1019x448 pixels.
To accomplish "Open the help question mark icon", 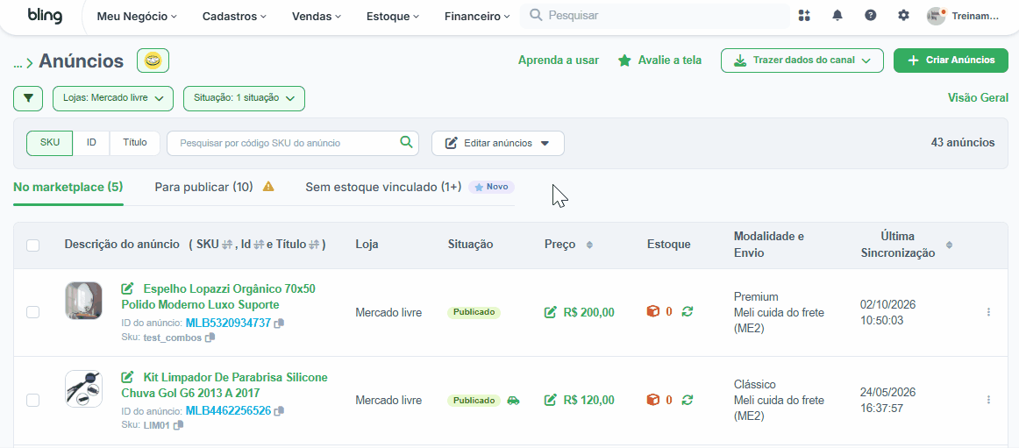I will (x=870, y=16).
